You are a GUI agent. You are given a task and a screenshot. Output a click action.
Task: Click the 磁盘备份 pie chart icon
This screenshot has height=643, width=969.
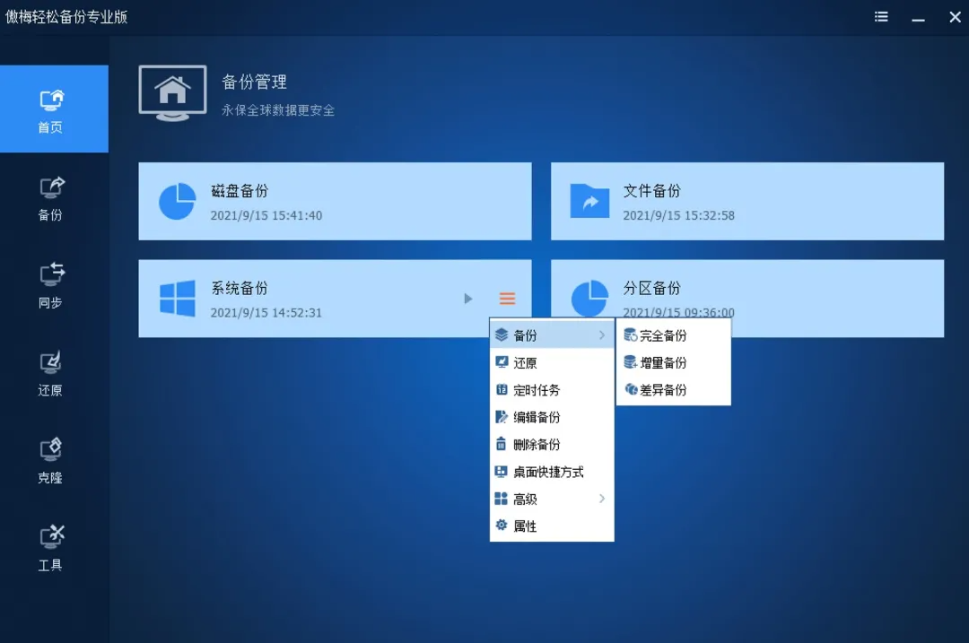(178, 201)
